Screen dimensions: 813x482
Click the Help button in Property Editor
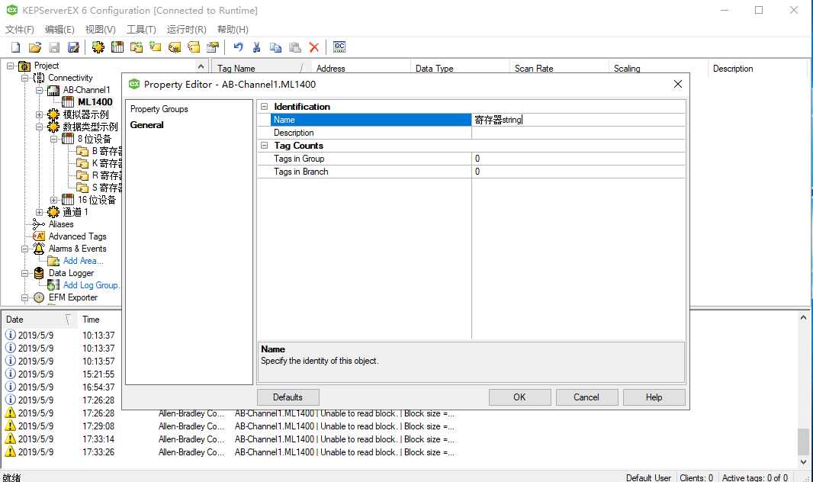click(x=654, y=397)
